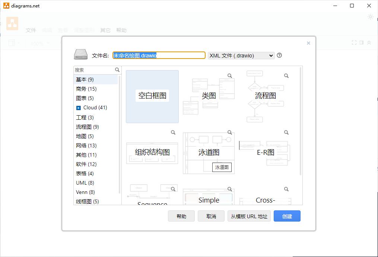Select the UML (8) category
The height and width of the screenshot is (257, 378).
click(x=96, y=183)
